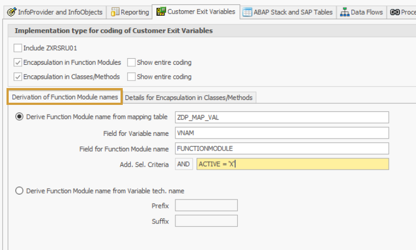Click the Process chain link icon
416x250 pixels.
(x=395, y=12)
